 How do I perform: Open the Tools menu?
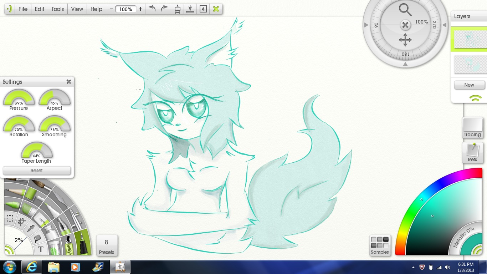point(57,9)
